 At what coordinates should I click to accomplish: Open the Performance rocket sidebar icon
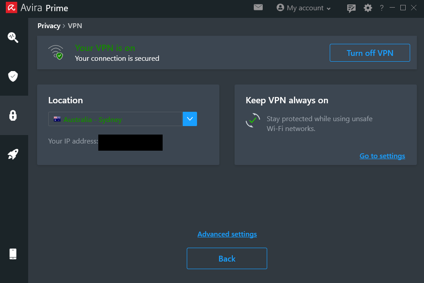pos(13,154)
